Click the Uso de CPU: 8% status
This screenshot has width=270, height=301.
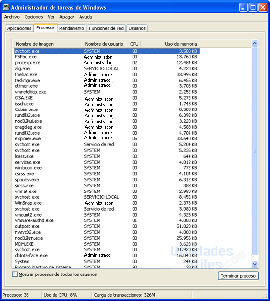point(60,295)
